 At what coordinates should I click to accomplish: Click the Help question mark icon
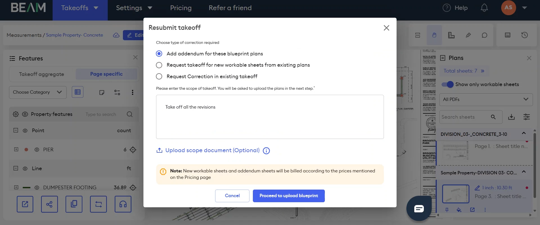(x=447, y=8)
